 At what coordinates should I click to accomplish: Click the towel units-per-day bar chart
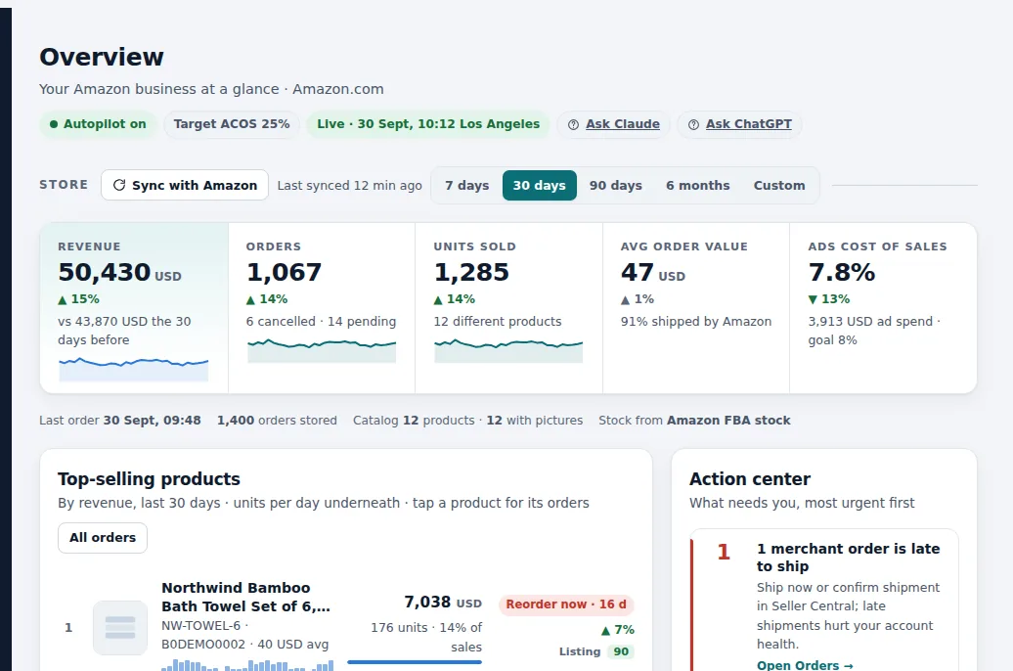247,664
